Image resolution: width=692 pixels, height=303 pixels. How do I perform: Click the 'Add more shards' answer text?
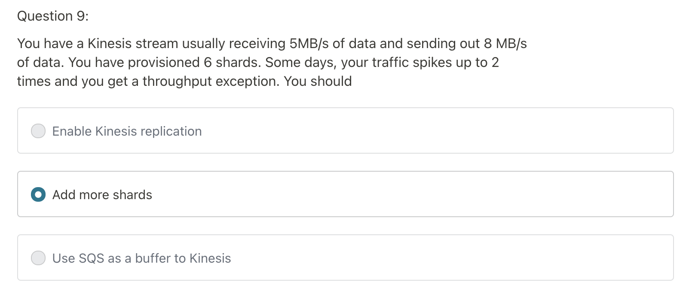(102, 195)
